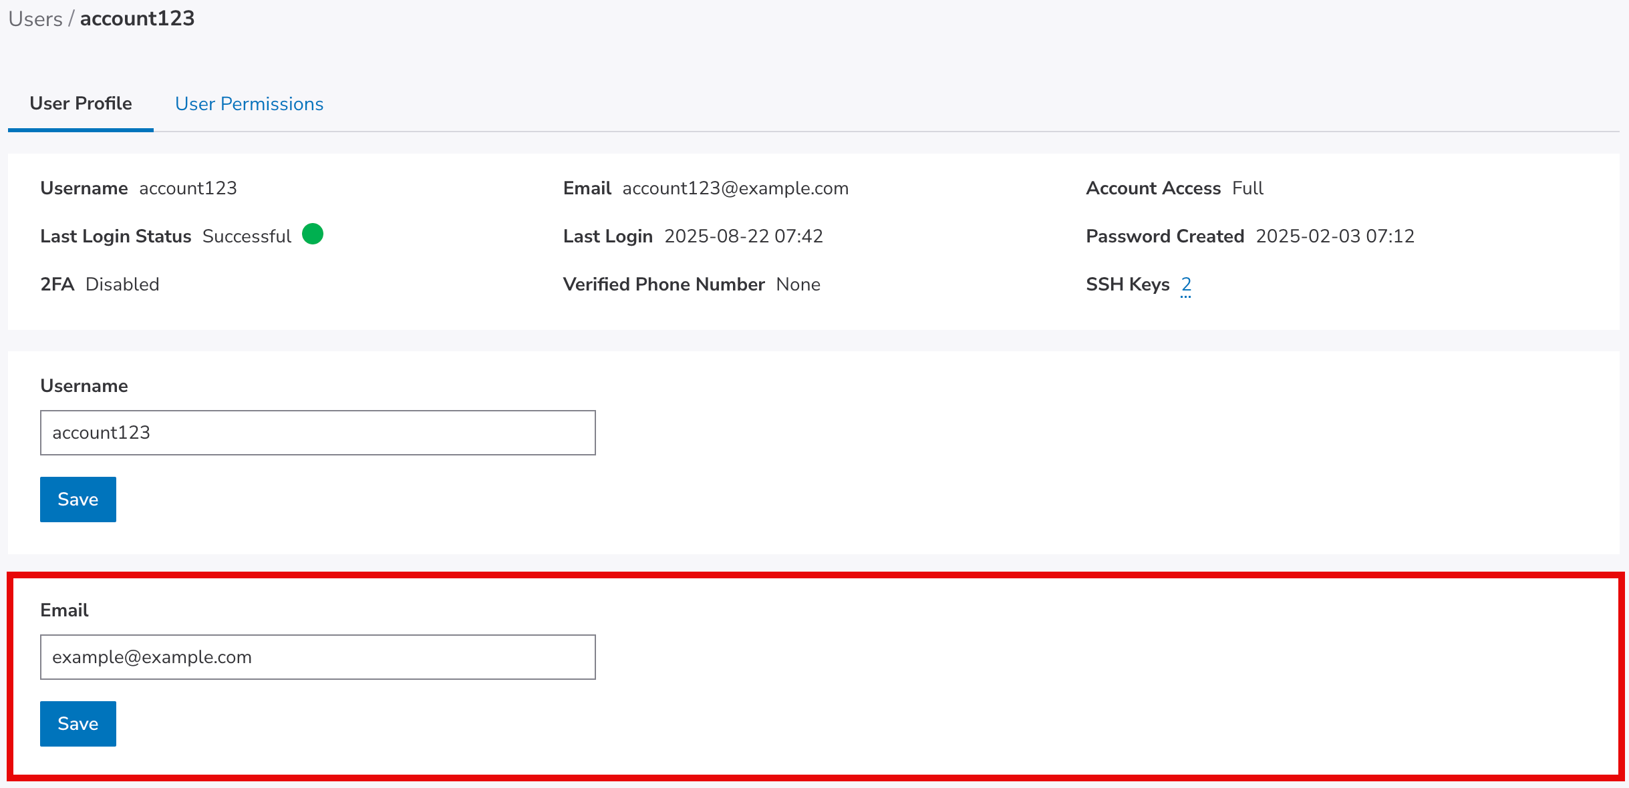Image resolution: width=1629 pixels, height=788 pixels.
Task: Save the Email change
Action: click(78, 724)
